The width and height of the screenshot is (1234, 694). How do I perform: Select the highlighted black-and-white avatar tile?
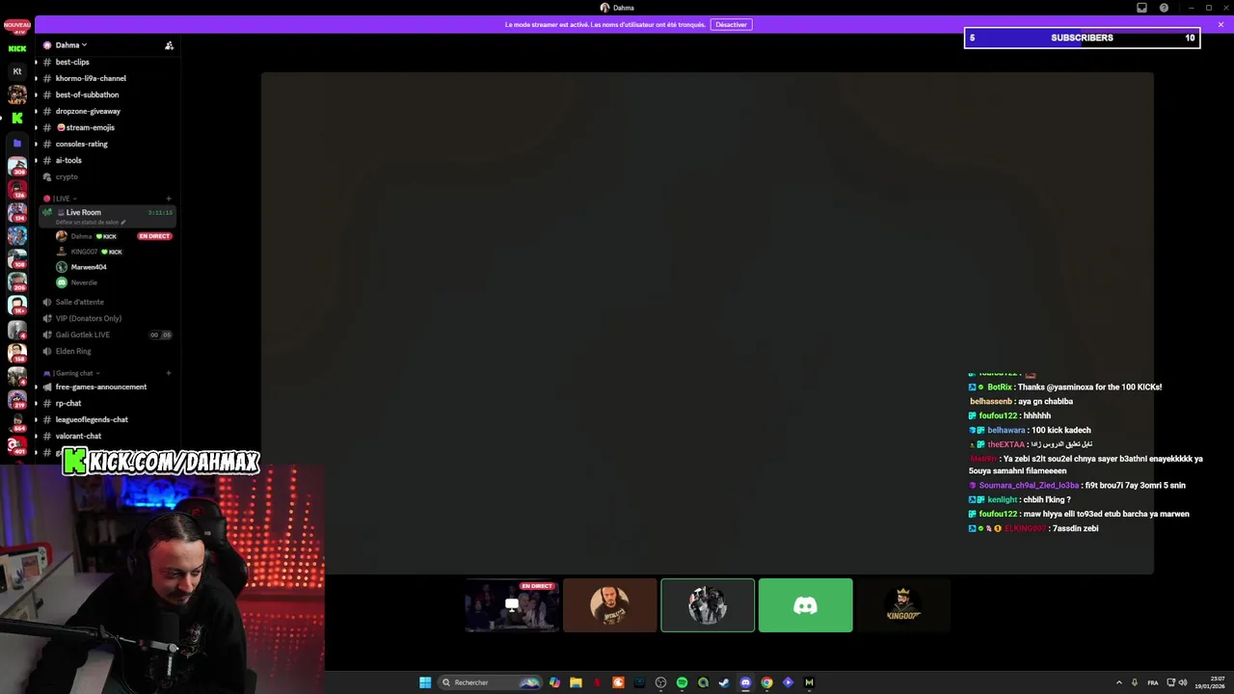pyautogui.click(x=708, y=605)
